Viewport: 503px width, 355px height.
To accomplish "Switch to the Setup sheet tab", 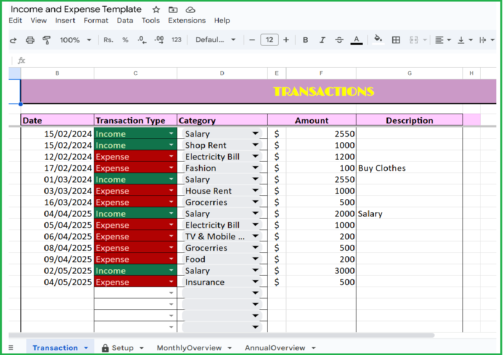I will [123, 348].
